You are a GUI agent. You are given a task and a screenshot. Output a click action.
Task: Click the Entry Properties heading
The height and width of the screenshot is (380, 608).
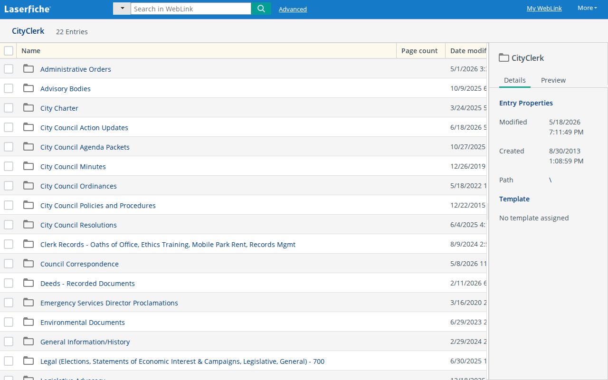click(x=526, y=103)
